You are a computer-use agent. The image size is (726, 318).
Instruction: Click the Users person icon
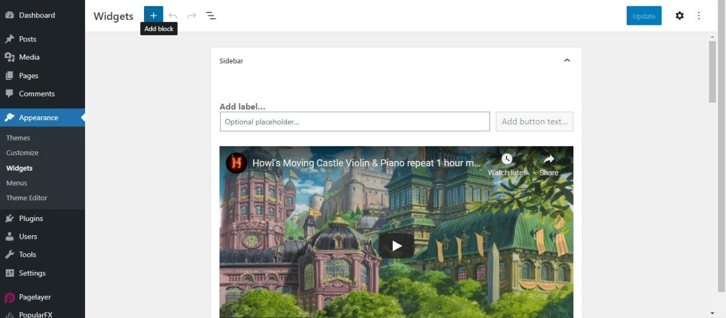tap(10, 236)
